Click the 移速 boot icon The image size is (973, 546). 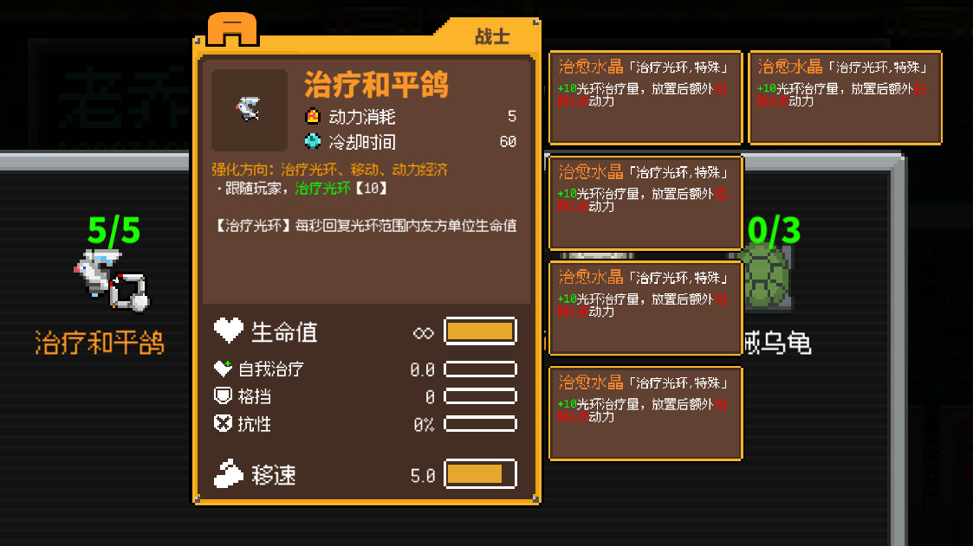(x=229, y=474)
